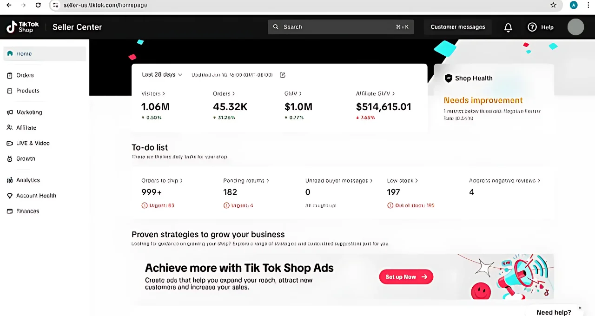Click the TikTok Shop logo
This screenshot has width=595, height=316.
tap(22, 27)
